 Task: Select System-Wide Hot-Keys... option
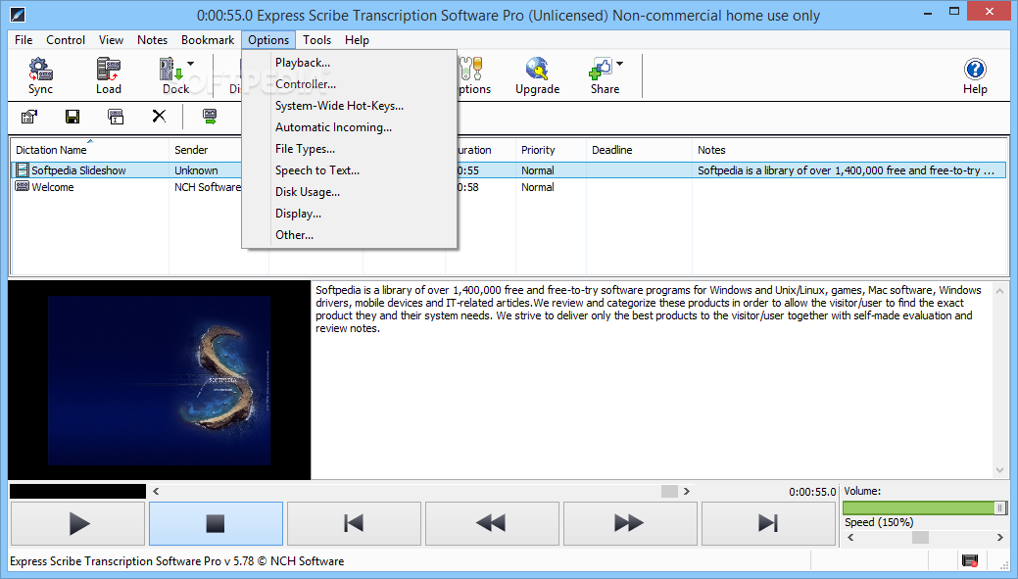[x=349, y=106]
